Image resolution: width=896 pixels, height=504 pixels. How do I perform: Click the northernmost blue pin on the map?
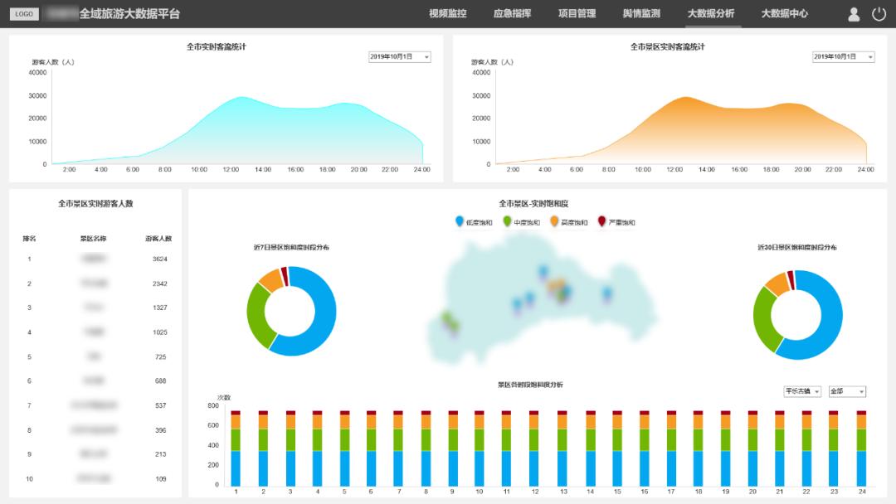pyautogui.click(x=543, y=272)
